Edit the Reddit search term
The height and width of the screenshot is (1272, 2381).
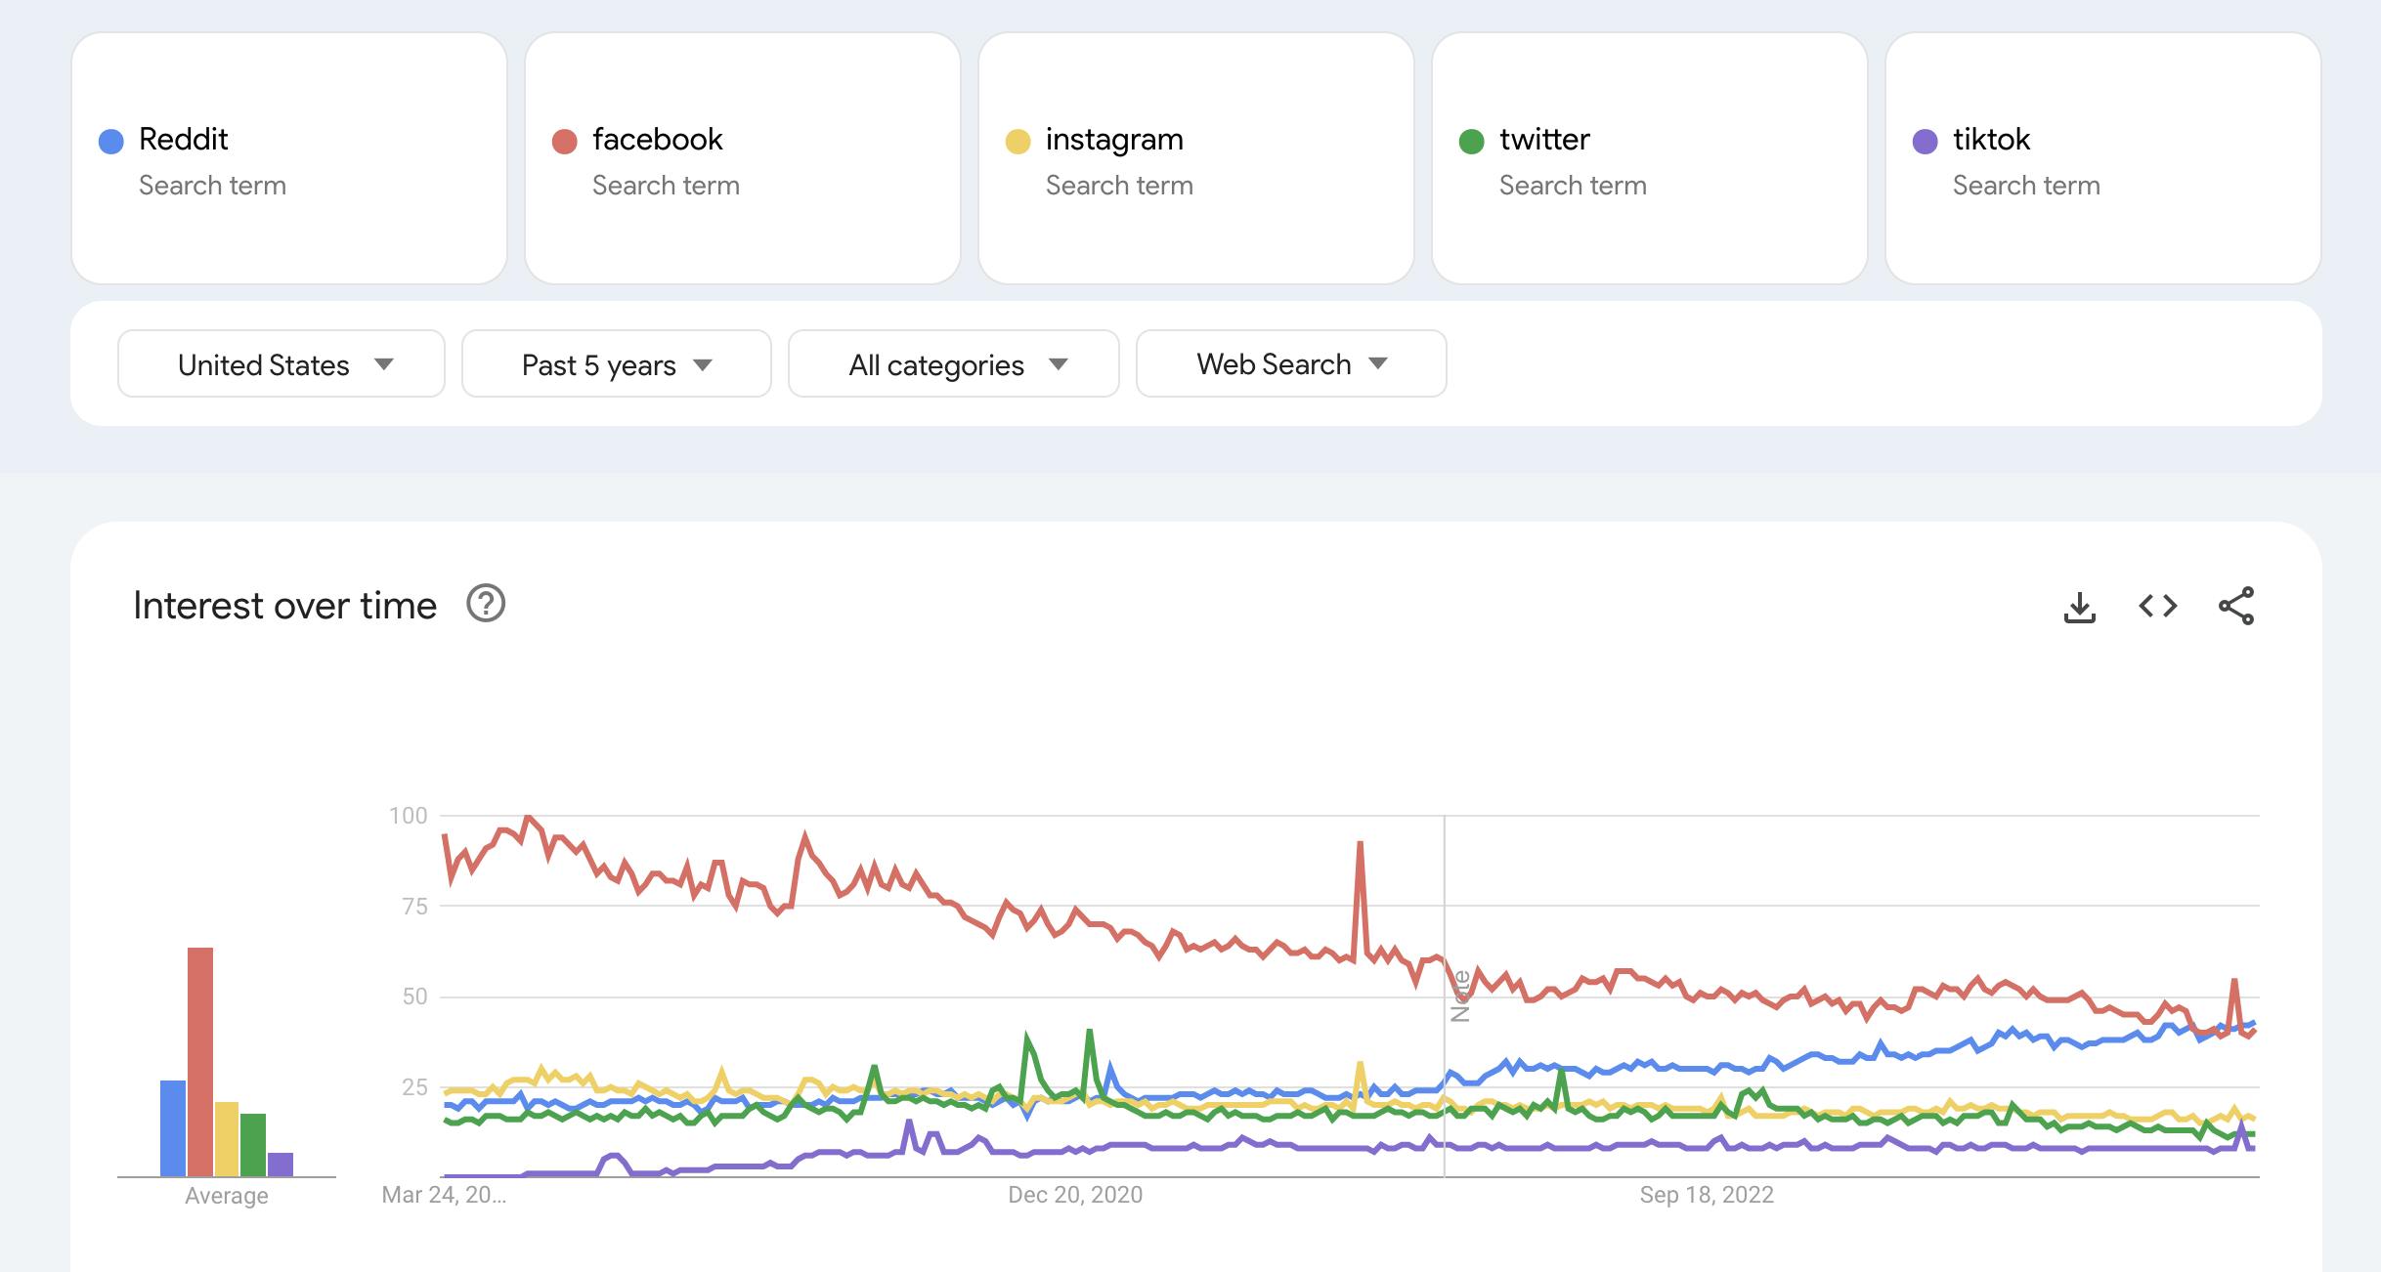[184, 140]
